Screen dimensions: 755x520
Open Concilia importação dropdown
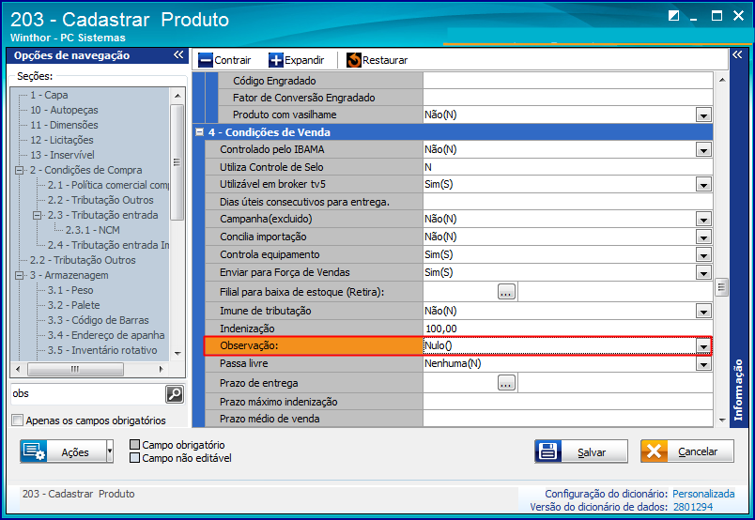tap(703, 237)
